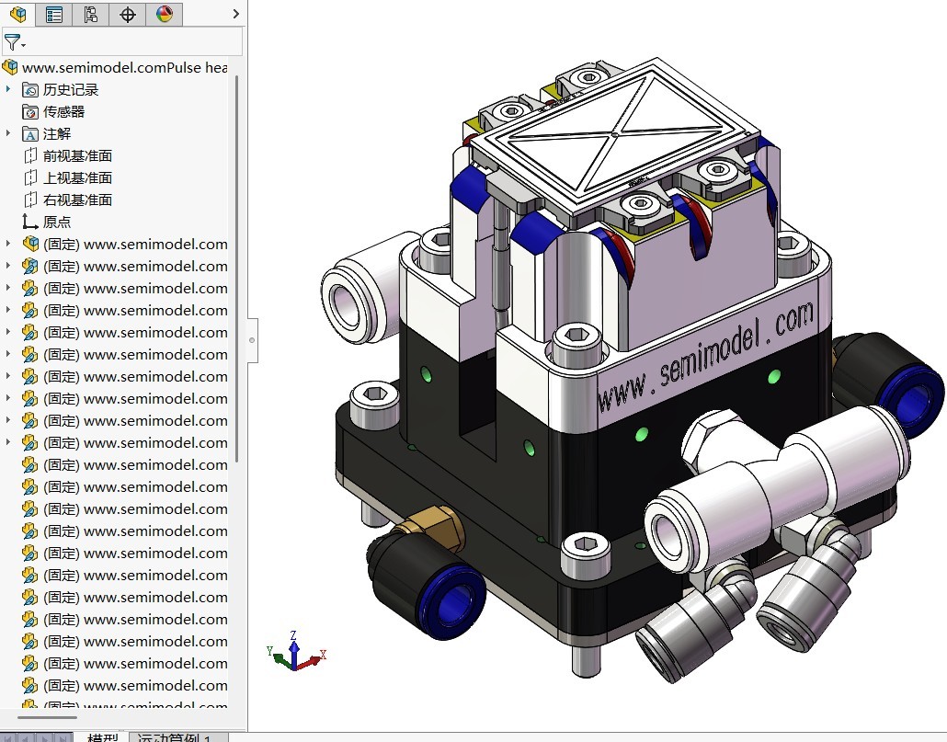The image size is (947, 742).
Task: Click the tree filter funnel icon
Action: coord(13,43)
